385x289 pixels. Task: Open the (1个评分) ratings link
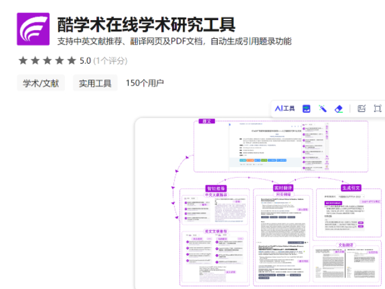click(x=110, y=61)
